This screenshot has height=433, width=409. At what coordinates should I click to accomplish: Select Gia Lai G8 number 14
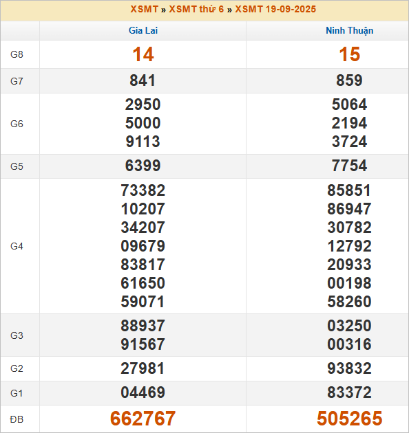pos(143,54)
